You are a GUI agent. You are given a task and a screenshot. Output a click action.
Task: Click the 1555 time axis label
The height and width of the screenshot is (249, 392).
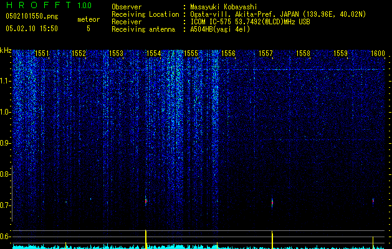click(191, 54)
